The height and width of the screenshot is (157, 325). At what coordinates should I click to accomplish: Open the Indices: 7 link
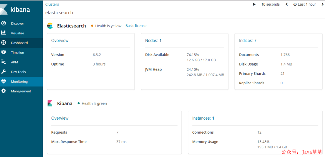click(248, 41)
